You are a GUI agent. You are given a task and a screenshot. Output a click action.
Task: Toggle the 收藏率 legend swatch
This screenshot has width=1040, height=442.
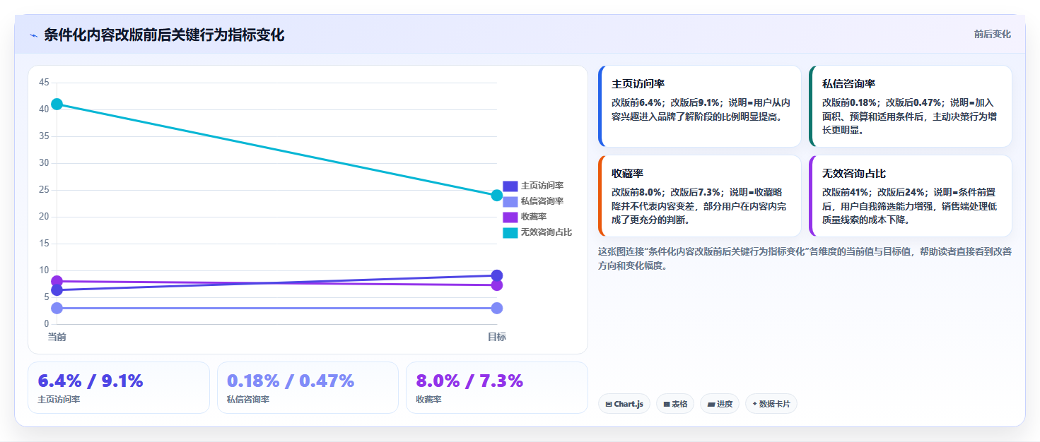(510, 217)
